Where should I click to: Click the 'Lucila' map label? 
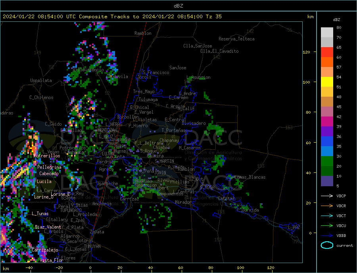(44, 181)
